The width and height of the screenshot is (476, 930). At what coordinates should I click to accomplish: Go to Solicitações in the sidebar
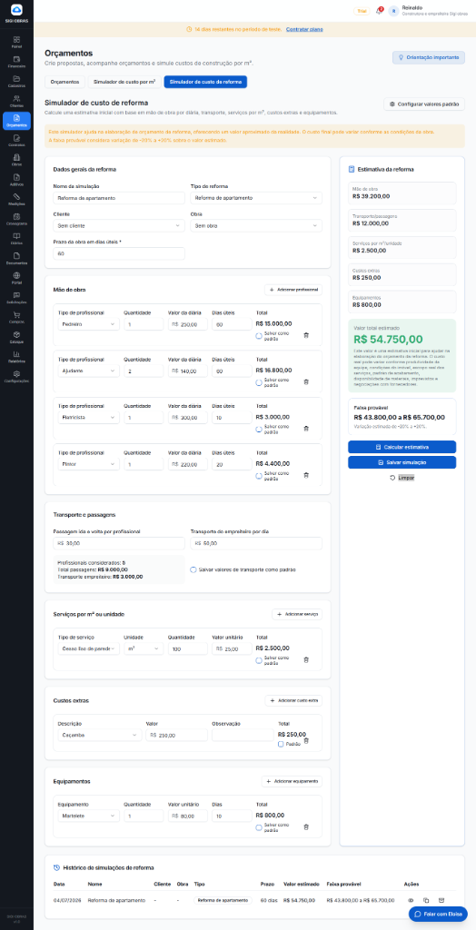(16, 297)
